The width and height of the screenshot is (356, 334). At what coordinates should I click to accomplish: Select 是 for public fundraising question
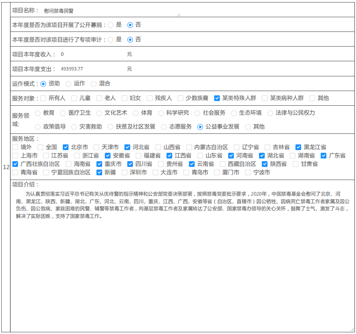tap(111, 25)
